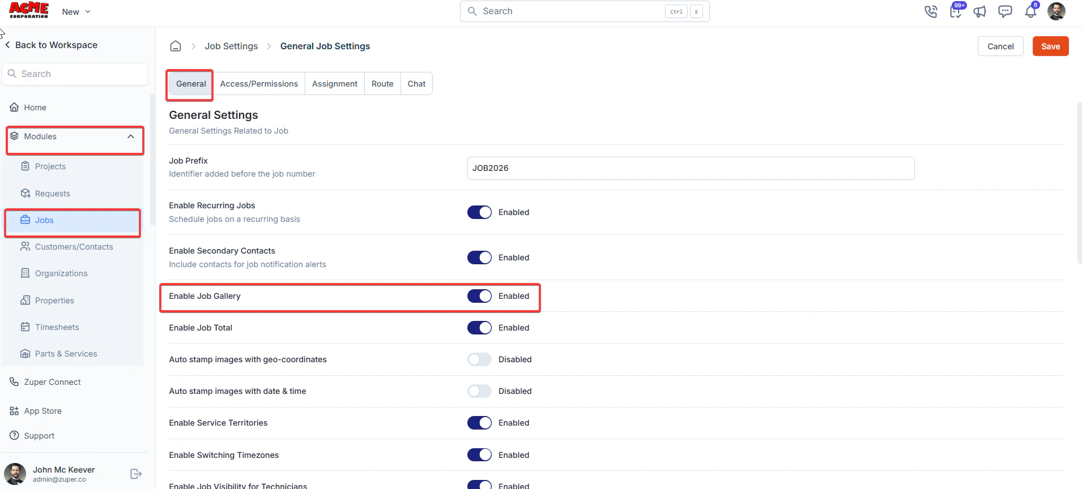Click Job Settings in the breadcrumb

231,46
